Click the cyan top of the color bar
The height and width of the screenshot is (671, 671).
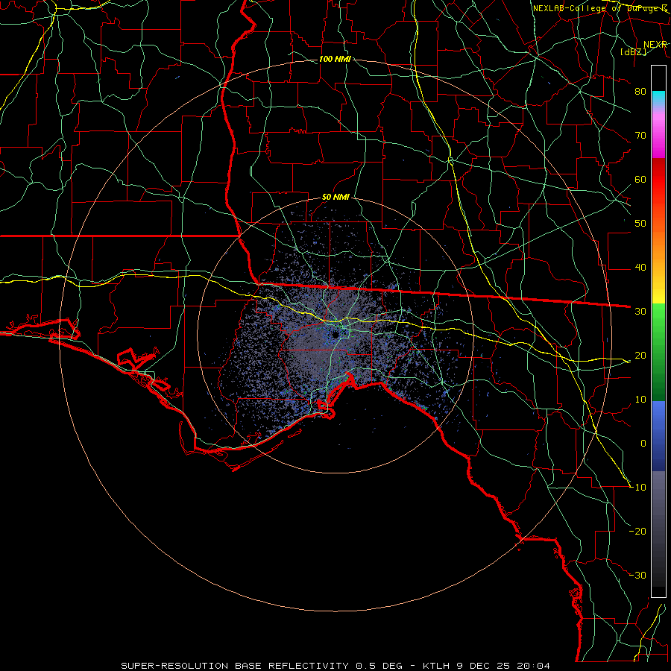[658, 98]
